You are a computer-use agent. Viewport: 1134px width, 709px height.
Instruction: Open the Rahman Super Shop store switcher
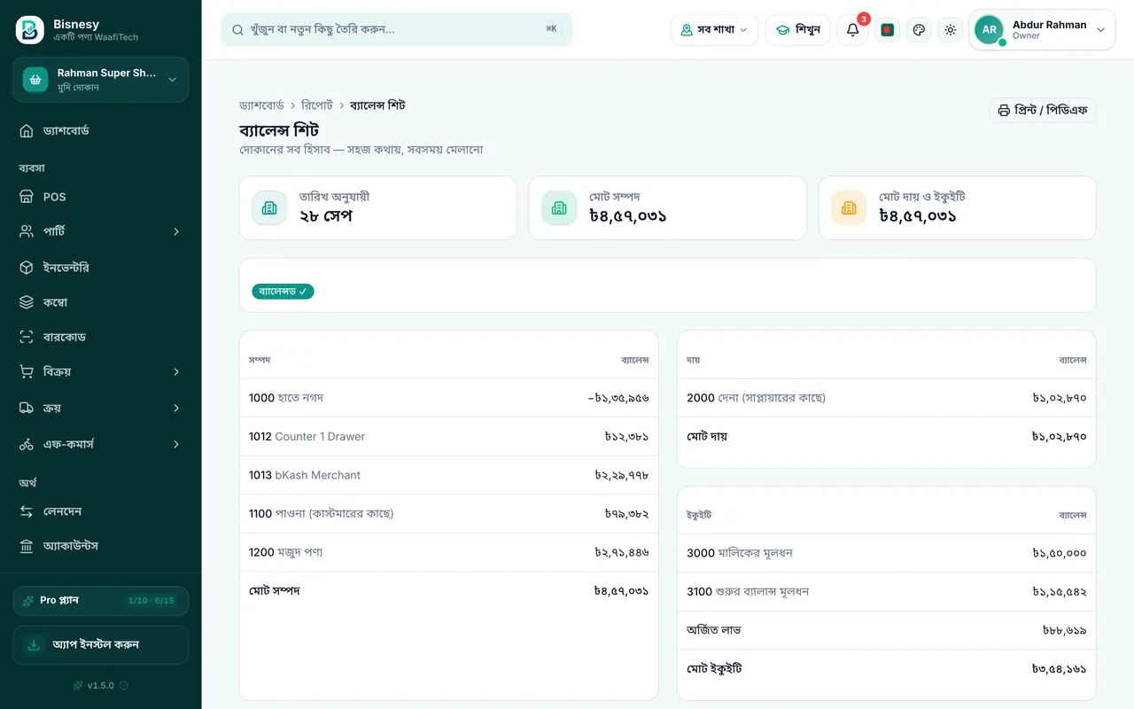click(x=101, y=80)
